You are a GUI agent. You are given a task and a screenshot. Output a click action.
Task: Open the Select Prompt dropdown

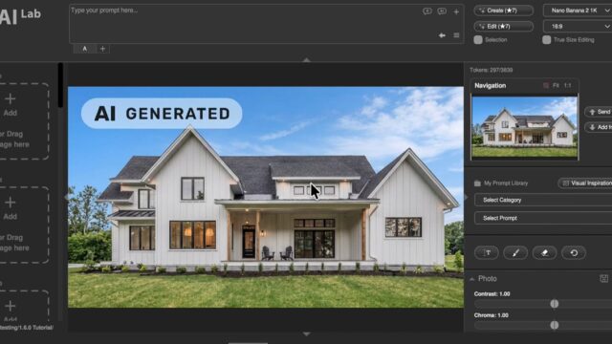[543, 218]
